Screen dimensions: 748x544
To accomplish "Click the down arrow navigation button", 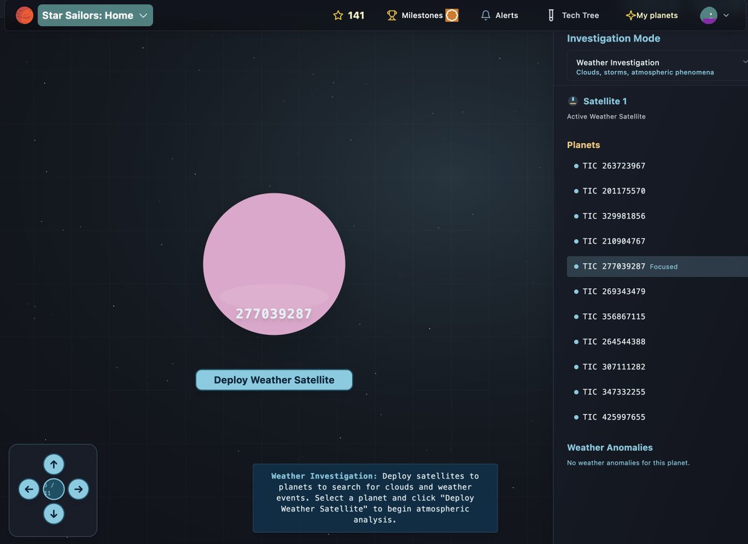I will pos(54,514).
